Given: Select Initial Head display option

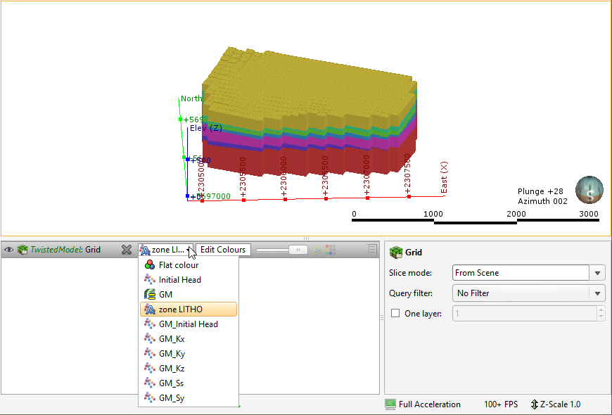Looking at the screenshot, I should point(179,280).
